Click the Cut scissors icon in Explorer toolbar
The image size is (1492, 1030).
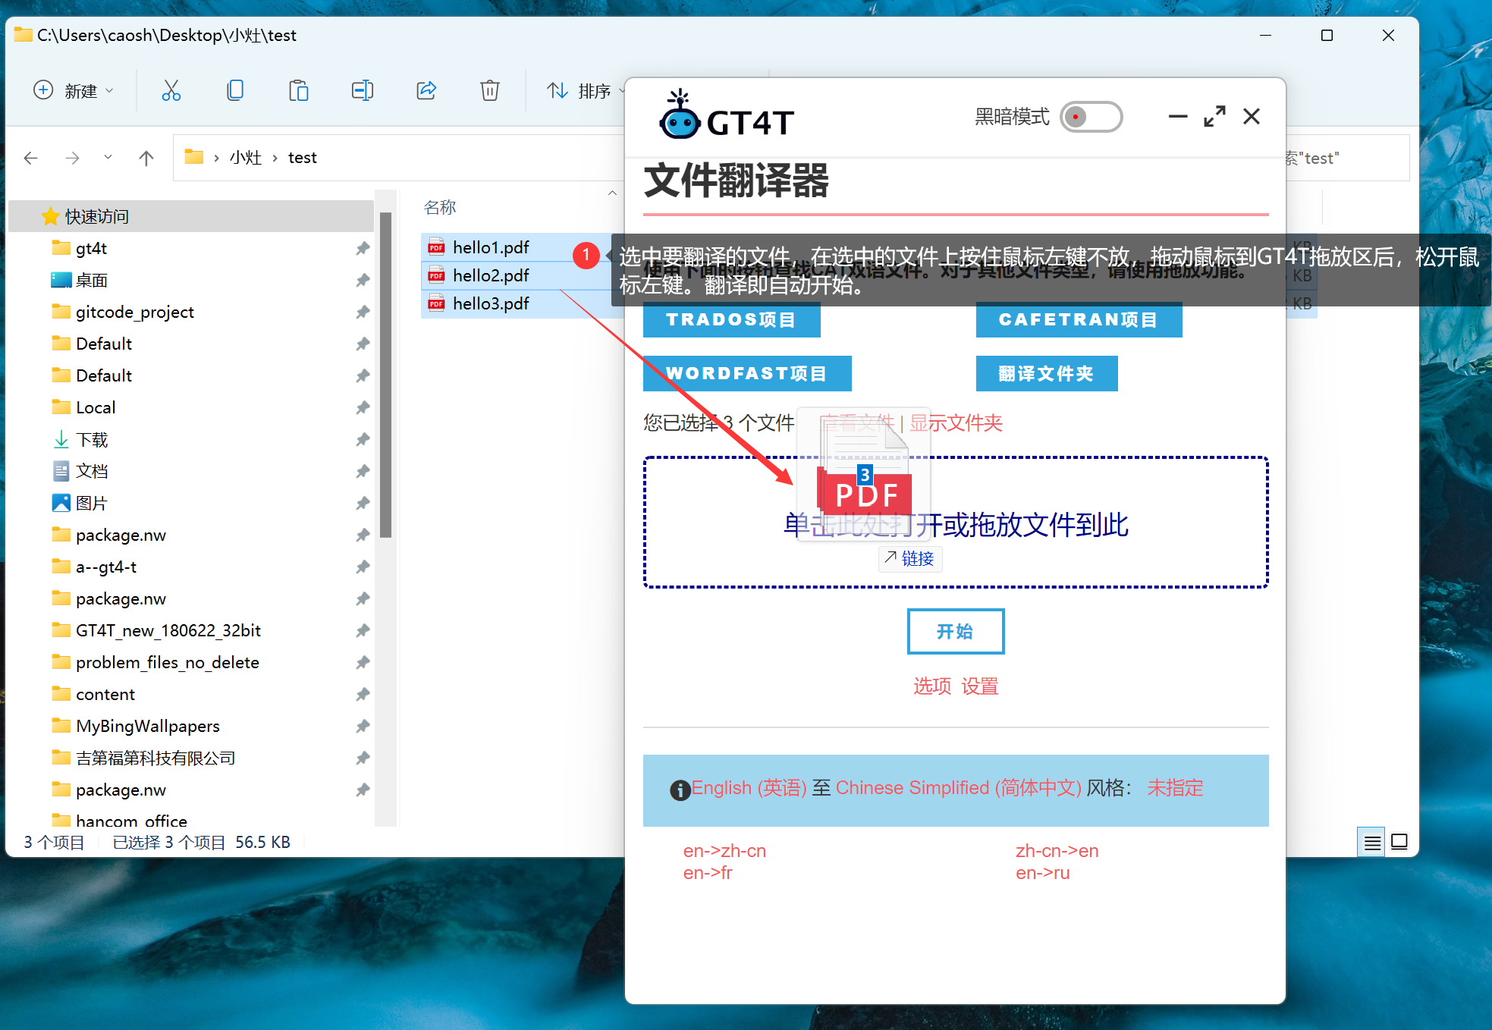pyautogui.click(x=171, y=91)
